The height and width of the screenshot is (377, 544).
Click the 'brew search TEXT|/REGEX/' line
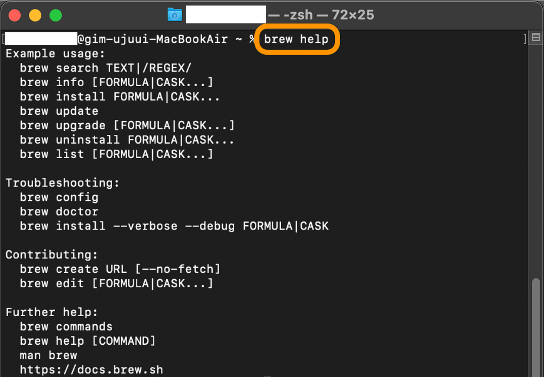tap(106, 68)
